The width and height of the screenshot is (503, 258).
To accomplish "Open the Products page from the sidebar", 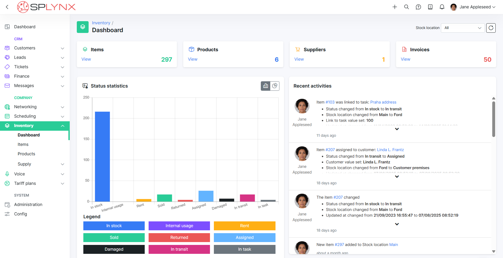I will pos(26,154).
